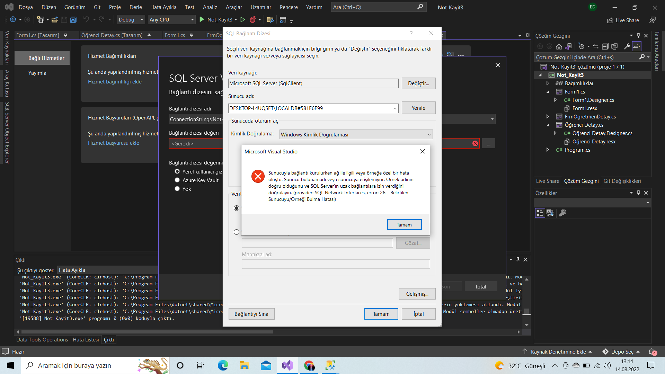Screen dimensions: 665x374
Task: Click the Save All toolbar icon
Action: tap(73, 20)
